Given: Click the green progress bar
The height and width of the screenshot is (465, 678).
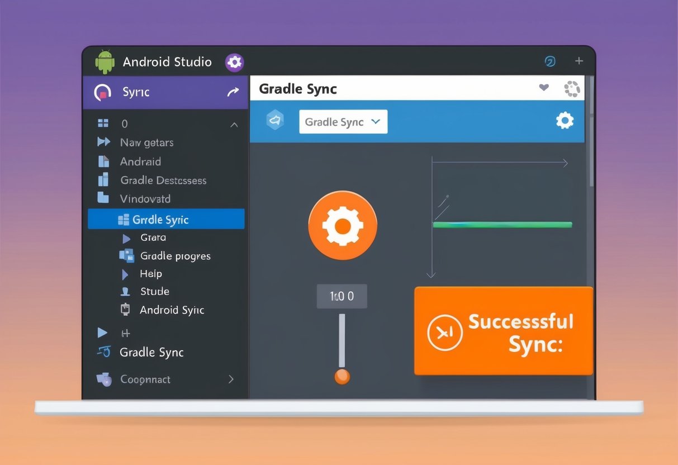Looking at the screenshot, I should tap(502, 225).
